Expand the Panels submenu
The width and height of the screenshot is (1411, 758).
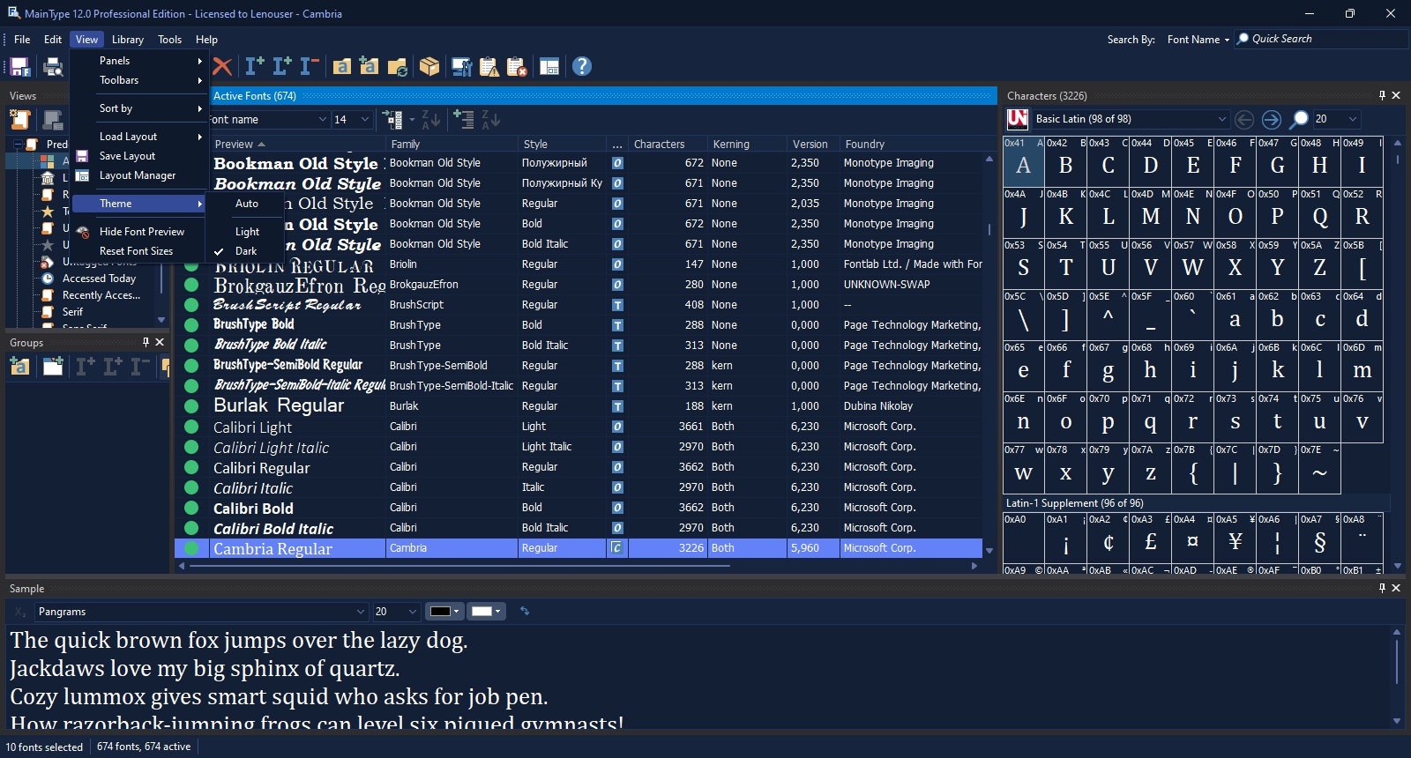click(140, 61)
